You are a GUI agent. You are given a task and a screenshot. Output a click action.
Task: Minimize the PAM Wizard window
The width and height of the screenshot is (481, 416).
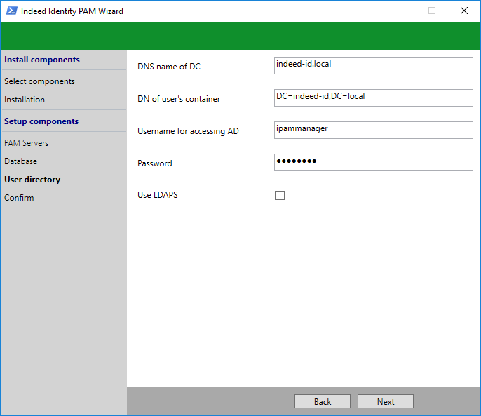(x=400, y=11)
